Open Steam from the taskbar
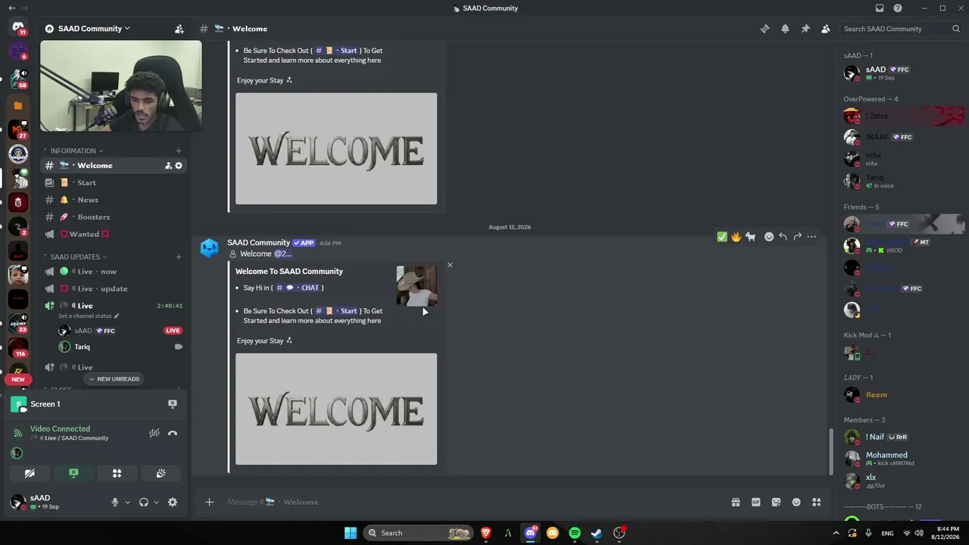The width and height of the screenshot is (969, 545). [x=597, y=533]
